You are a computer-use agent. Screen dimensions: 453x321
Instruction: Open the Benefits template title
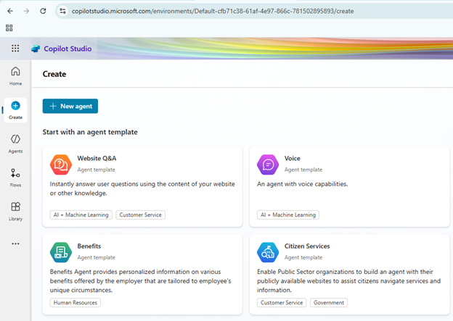coord(89,246)
